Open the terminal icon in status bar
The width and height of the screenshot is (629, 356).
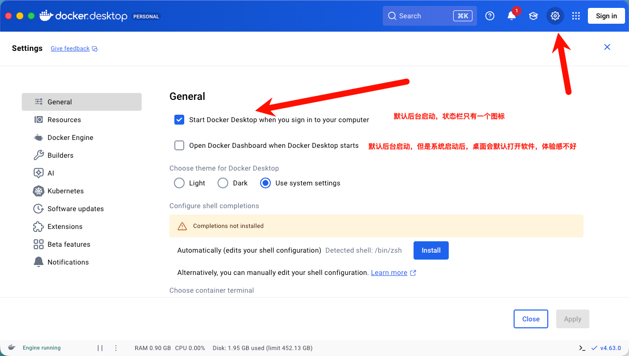[x=582, y=348]
